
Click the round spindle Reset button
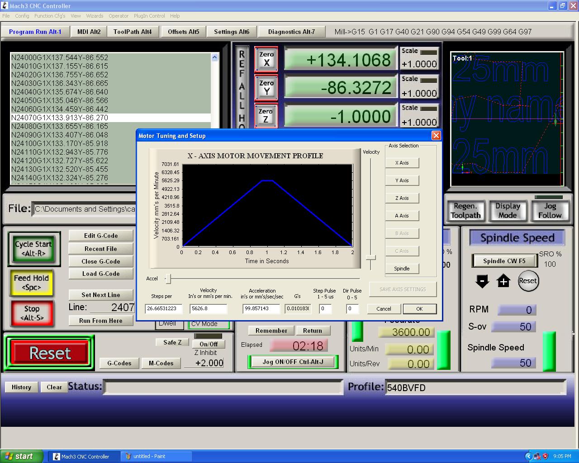[x=527, y=281]
